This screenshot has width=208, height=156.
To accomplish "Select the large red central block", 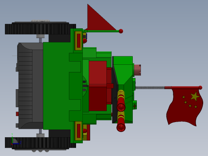I will pyautogui.click(x=98, y=86).
